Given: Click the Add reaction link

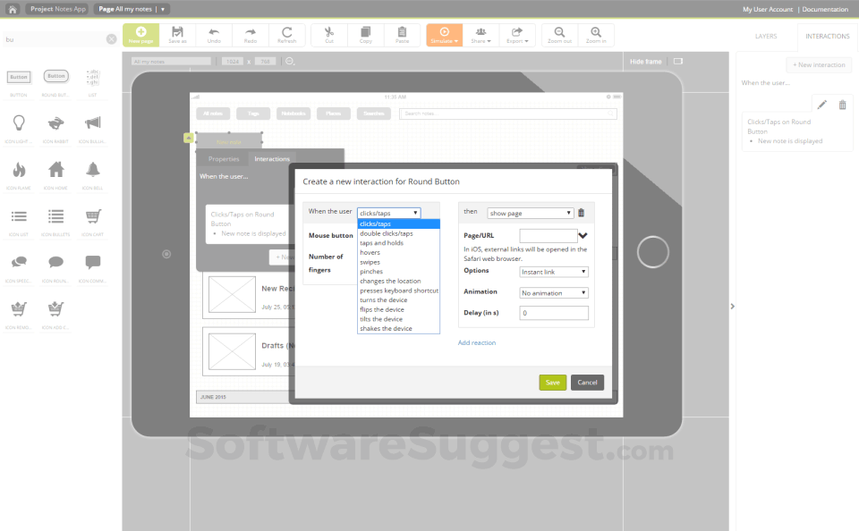Looking at the screenshot, I should 477,342.
